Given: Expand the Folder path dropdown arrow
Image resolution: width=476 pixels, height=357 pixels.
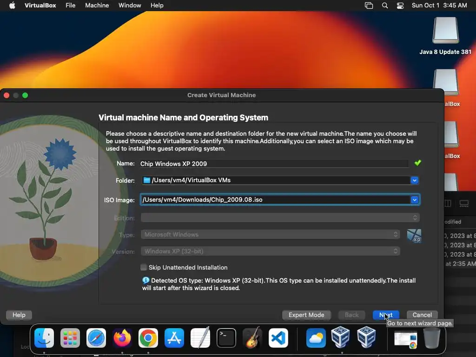Looking at the screenshot, I should click(x=414, y=180).
